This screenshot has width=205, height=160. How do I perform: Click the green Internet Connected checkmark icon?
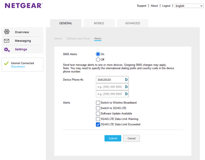point(6,63)
